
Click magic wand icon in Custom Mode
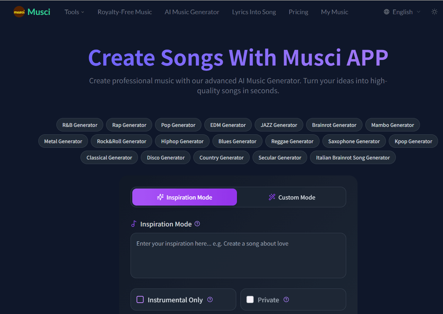click(272, 197)
